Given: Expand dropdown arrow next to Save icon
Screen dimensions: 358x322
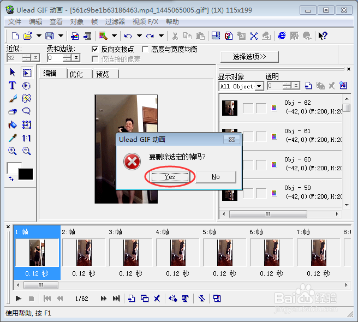Looking at the screenshot, I should click(61, 36).
